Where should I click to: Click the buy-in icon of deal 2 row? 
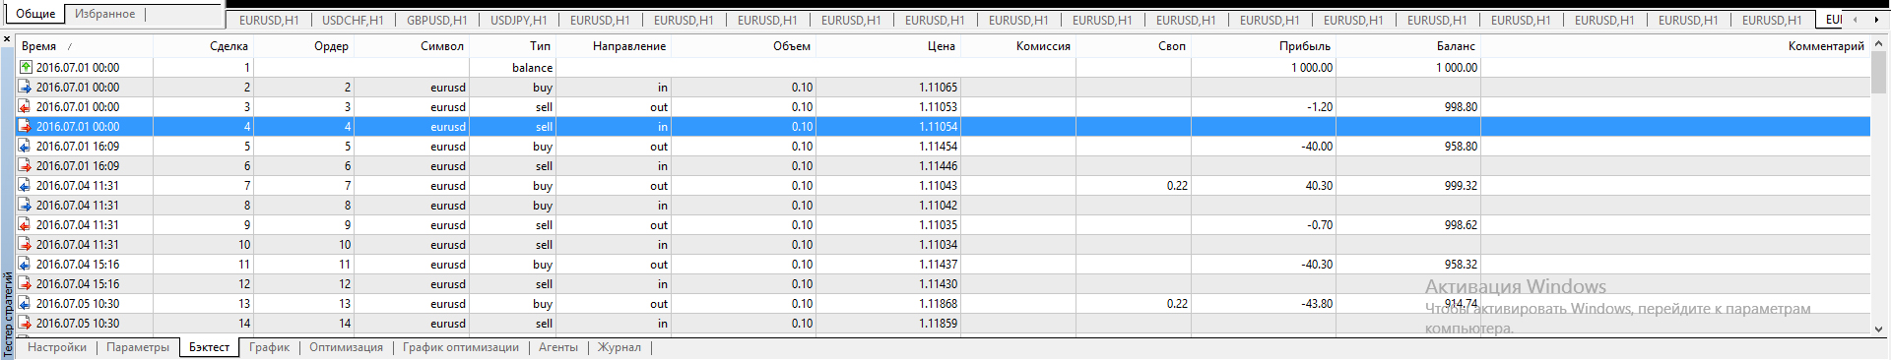click(26, 87)
